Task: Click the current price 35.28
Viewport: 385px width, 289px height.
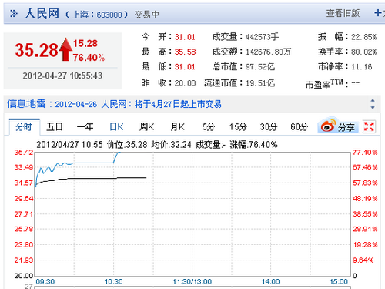Action: click(37, 50)
